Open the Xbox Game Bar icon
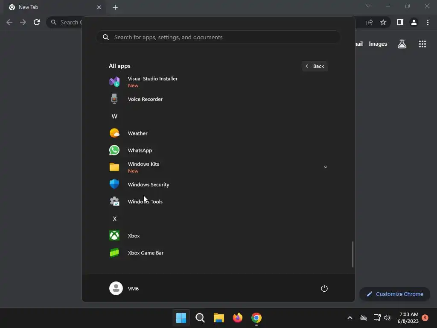The width and height of the screenshot is (437, 328). [114, 253]
